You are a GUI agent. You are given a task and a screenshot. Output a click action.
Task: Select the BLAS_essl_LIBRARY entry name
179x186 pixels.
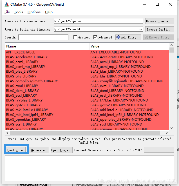click(21, 95)
